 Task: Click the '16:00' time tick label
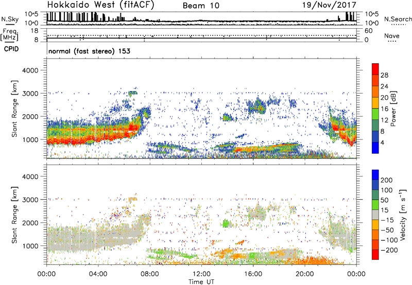[x=253, y=274]
